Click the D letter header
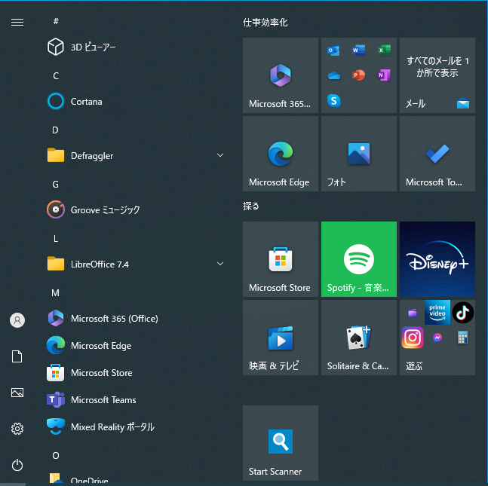The image size is (488, 486). [55, 130]
